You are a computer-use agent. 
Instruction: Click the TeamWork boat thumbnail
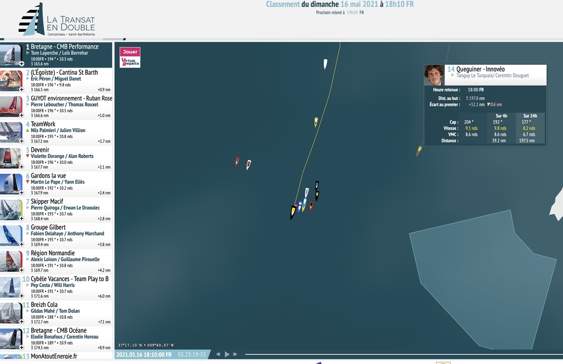point(11,133)
